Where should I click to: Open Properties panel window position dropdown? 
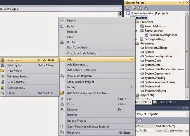pos(180,108)
